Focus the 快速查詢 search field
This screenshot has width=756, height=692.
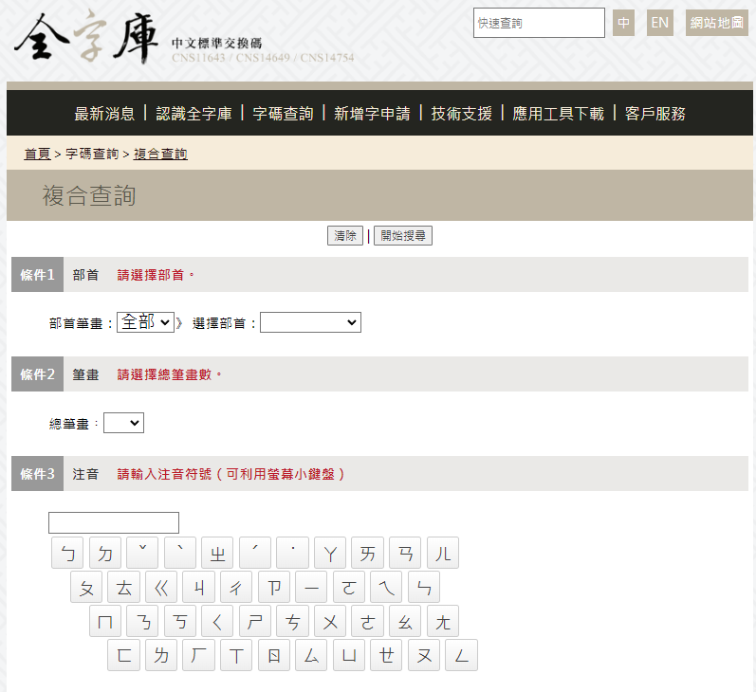[x=539, y=23]
